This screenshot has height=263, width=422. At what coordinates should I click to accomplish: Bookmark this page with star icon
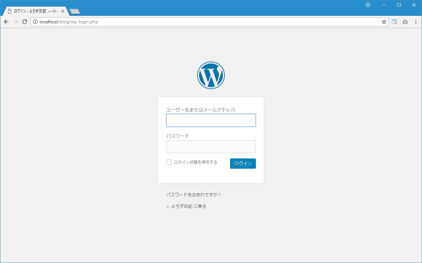[384, 22]
